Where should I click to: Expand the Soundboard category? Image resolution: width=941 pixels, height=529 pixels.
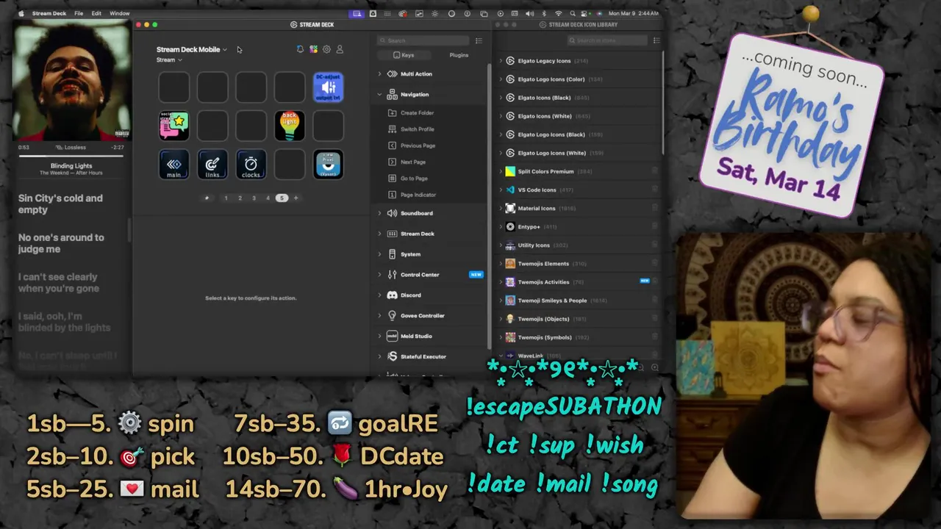point(380,213)
